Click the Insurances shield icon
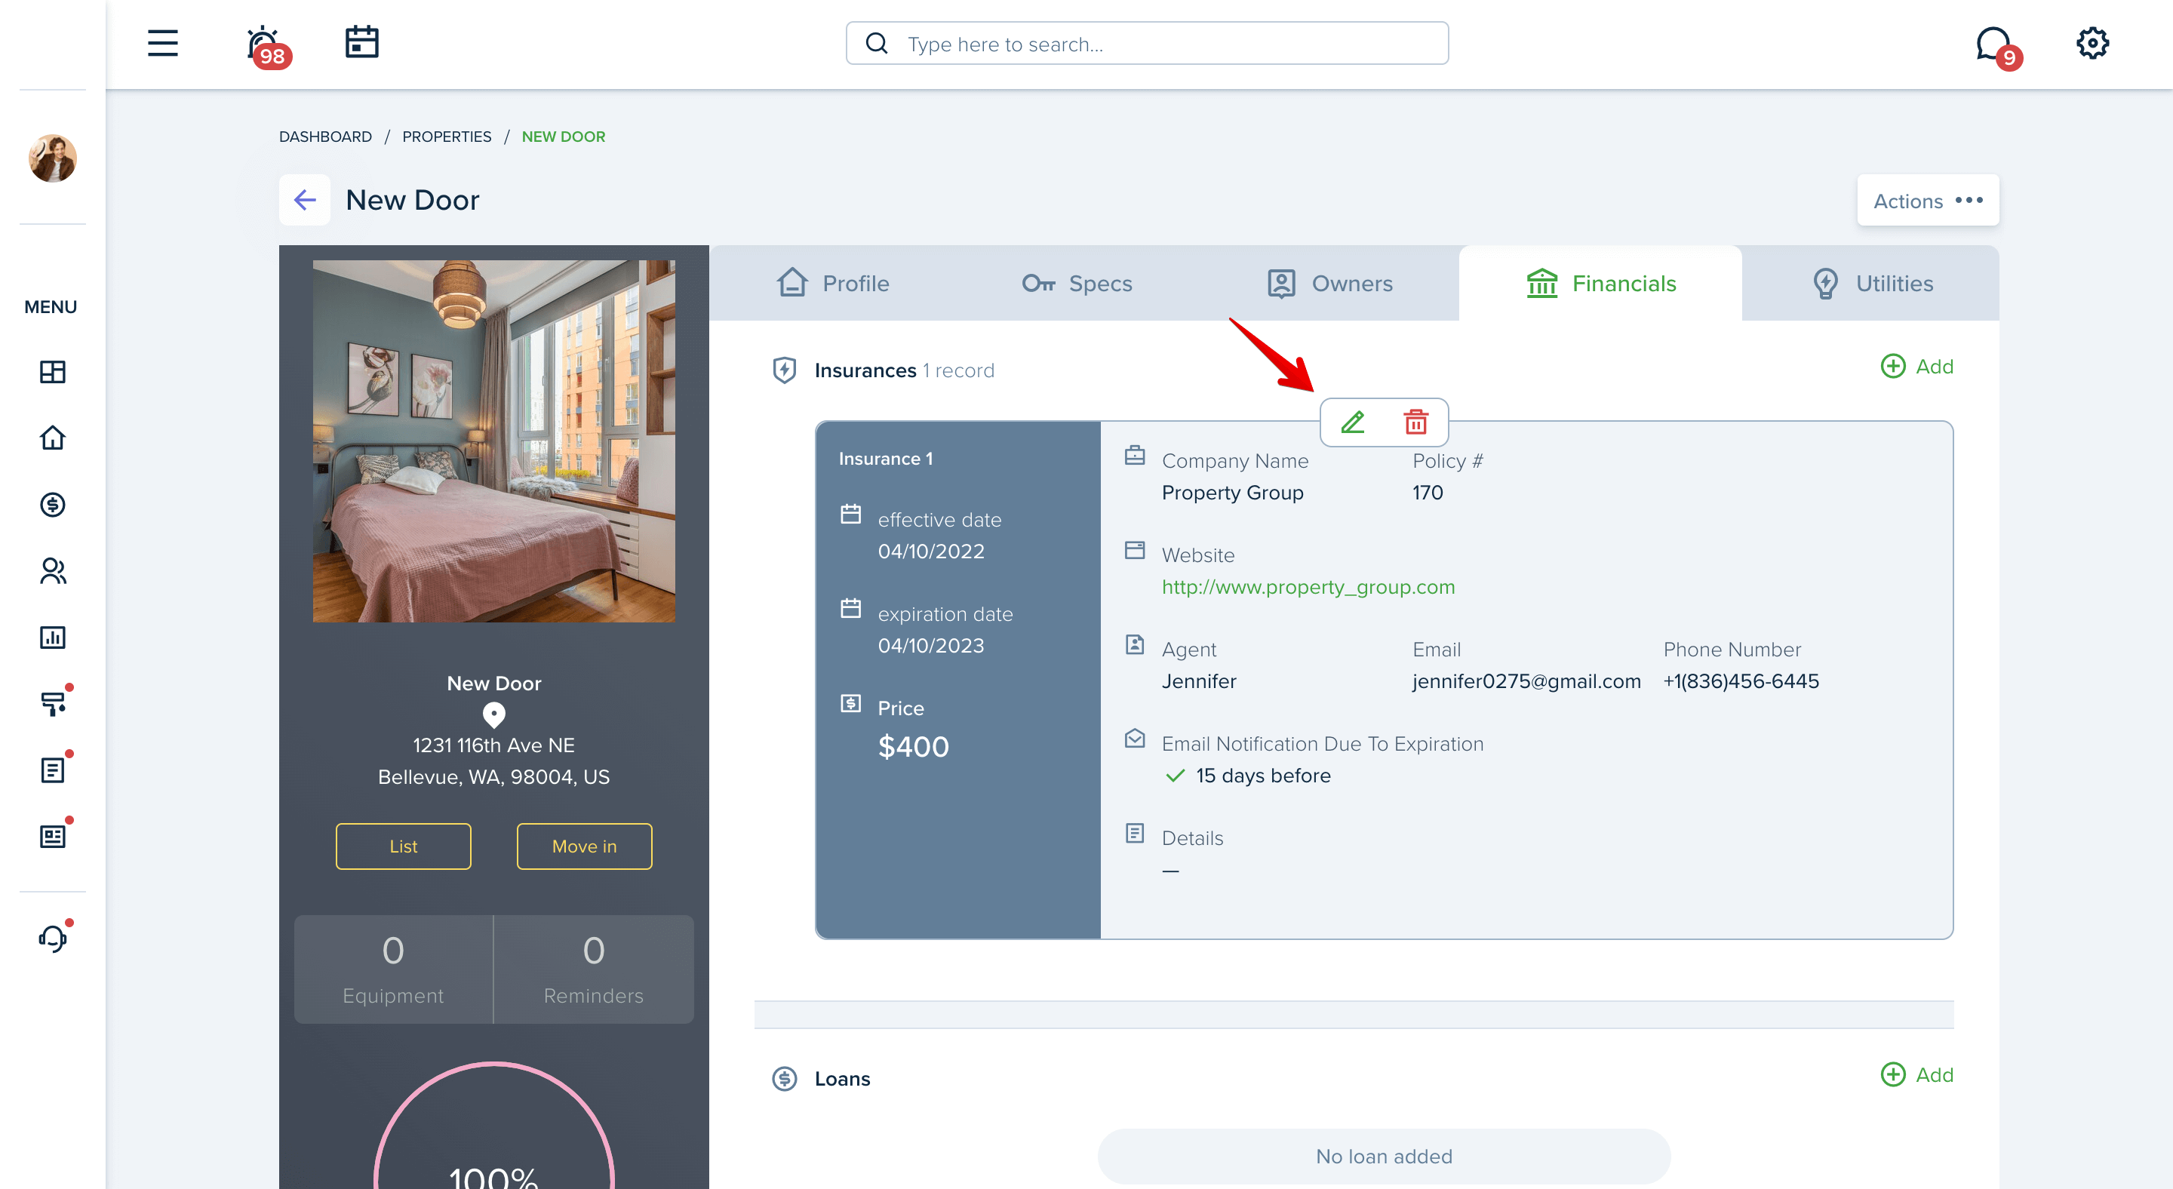 785,370
